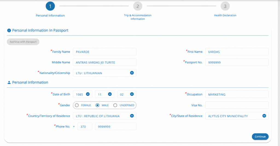Open the Nationality/Citizenship dropdown
Image resolution: width=280 pixels, height=146 pixels.
[105, 73]
